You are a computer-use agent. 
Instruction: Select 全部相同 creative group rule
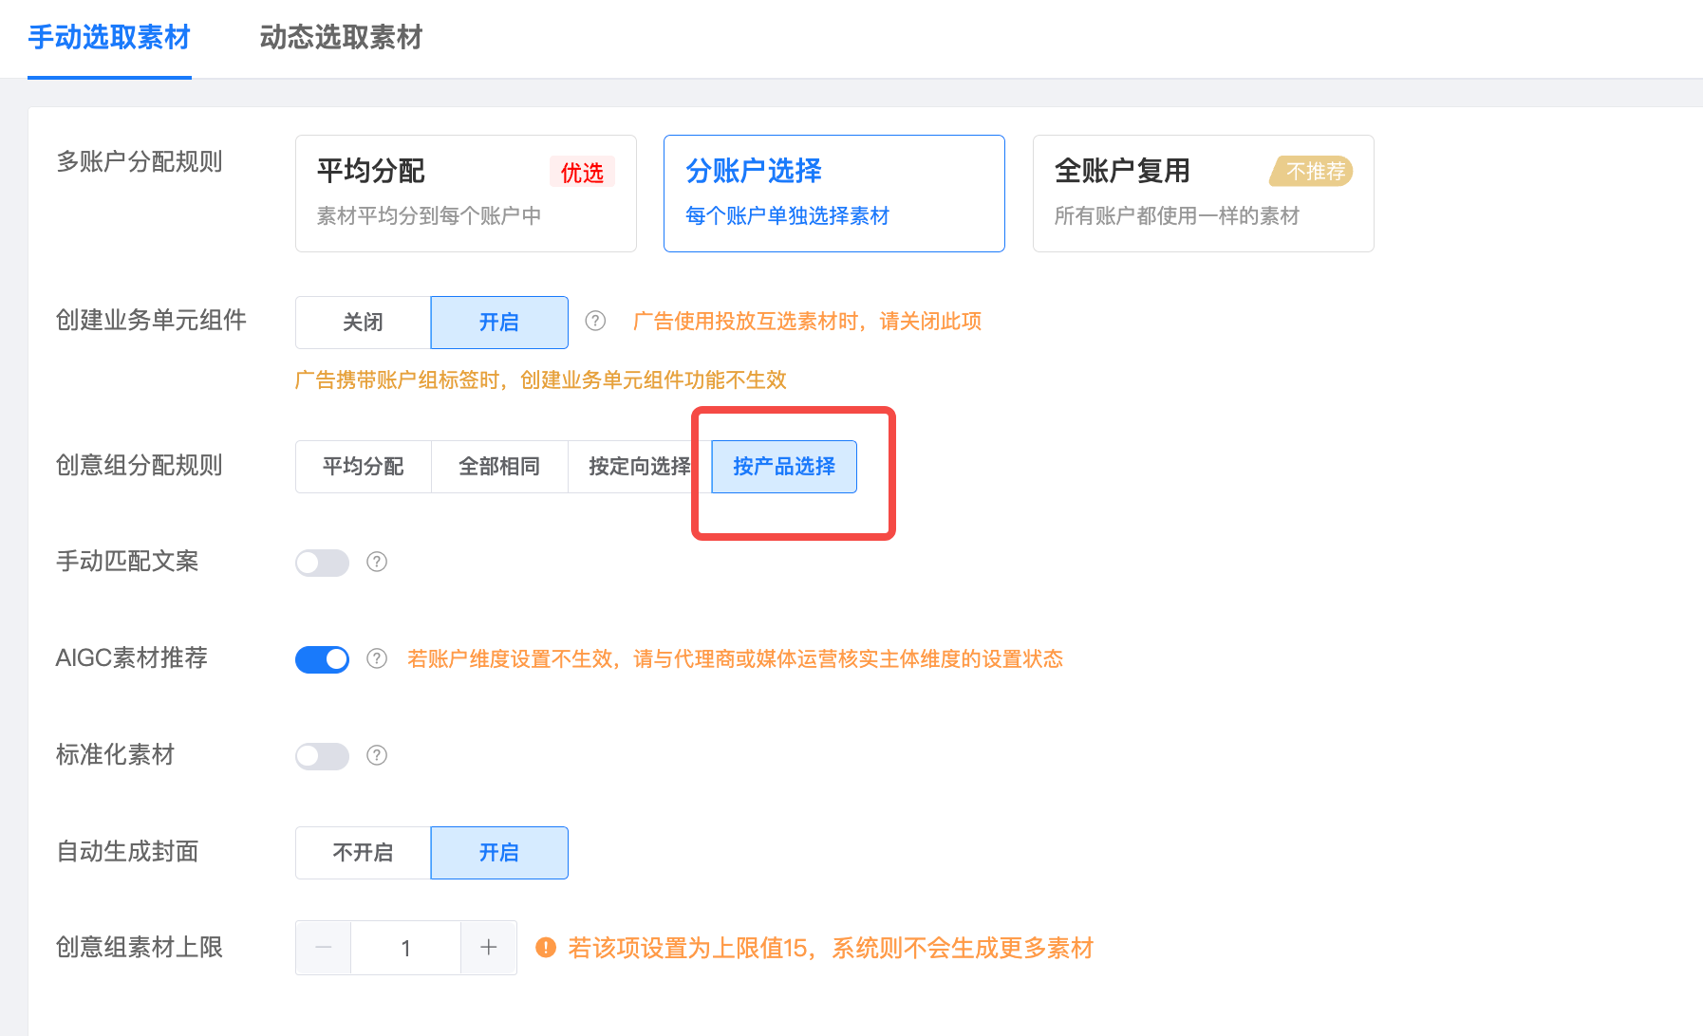(499, 467)
